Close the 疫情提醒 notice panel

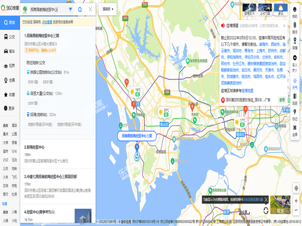[x=284, y=26]
